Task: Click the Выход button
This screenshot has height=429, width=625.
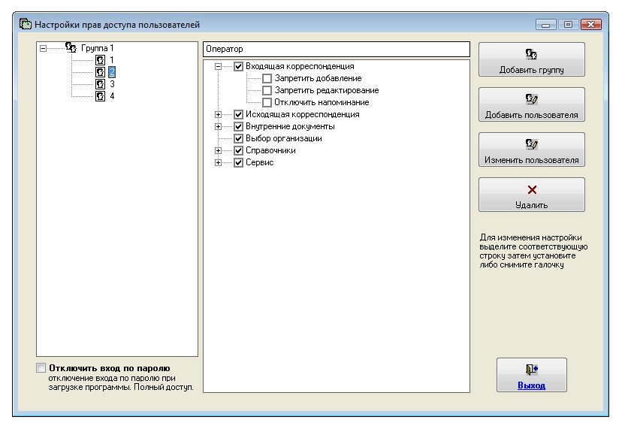Action: click(x=531, y=375)
